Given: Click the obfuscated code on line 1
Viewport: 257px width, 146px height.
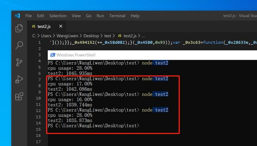Looking at the screenshot, I should click(153, 43).
